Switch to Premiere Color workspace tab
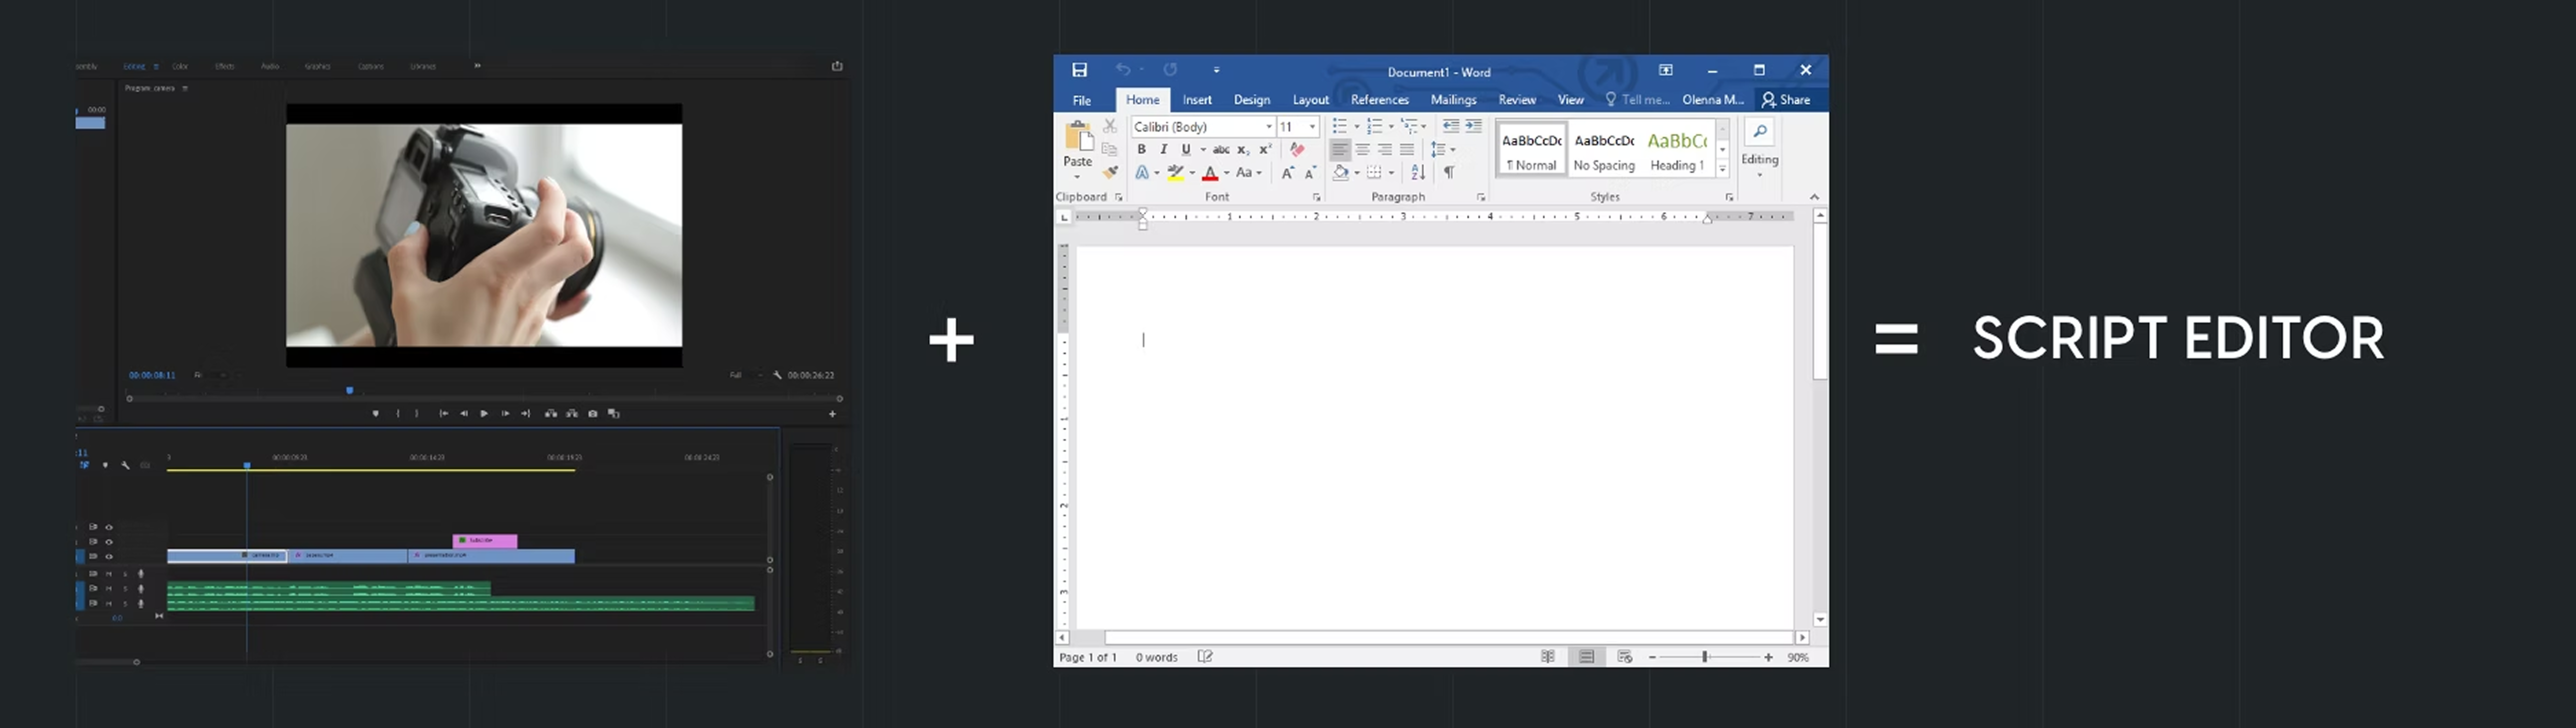The height and width of the screenshot is (728, 2576). [x=180, y=67]
